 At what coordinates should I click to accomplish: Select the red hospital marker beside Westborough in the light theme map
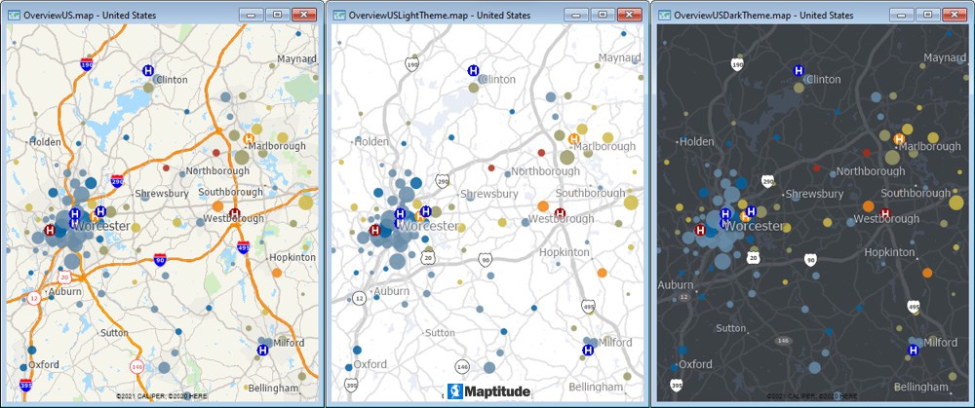[x=560, y=213]
